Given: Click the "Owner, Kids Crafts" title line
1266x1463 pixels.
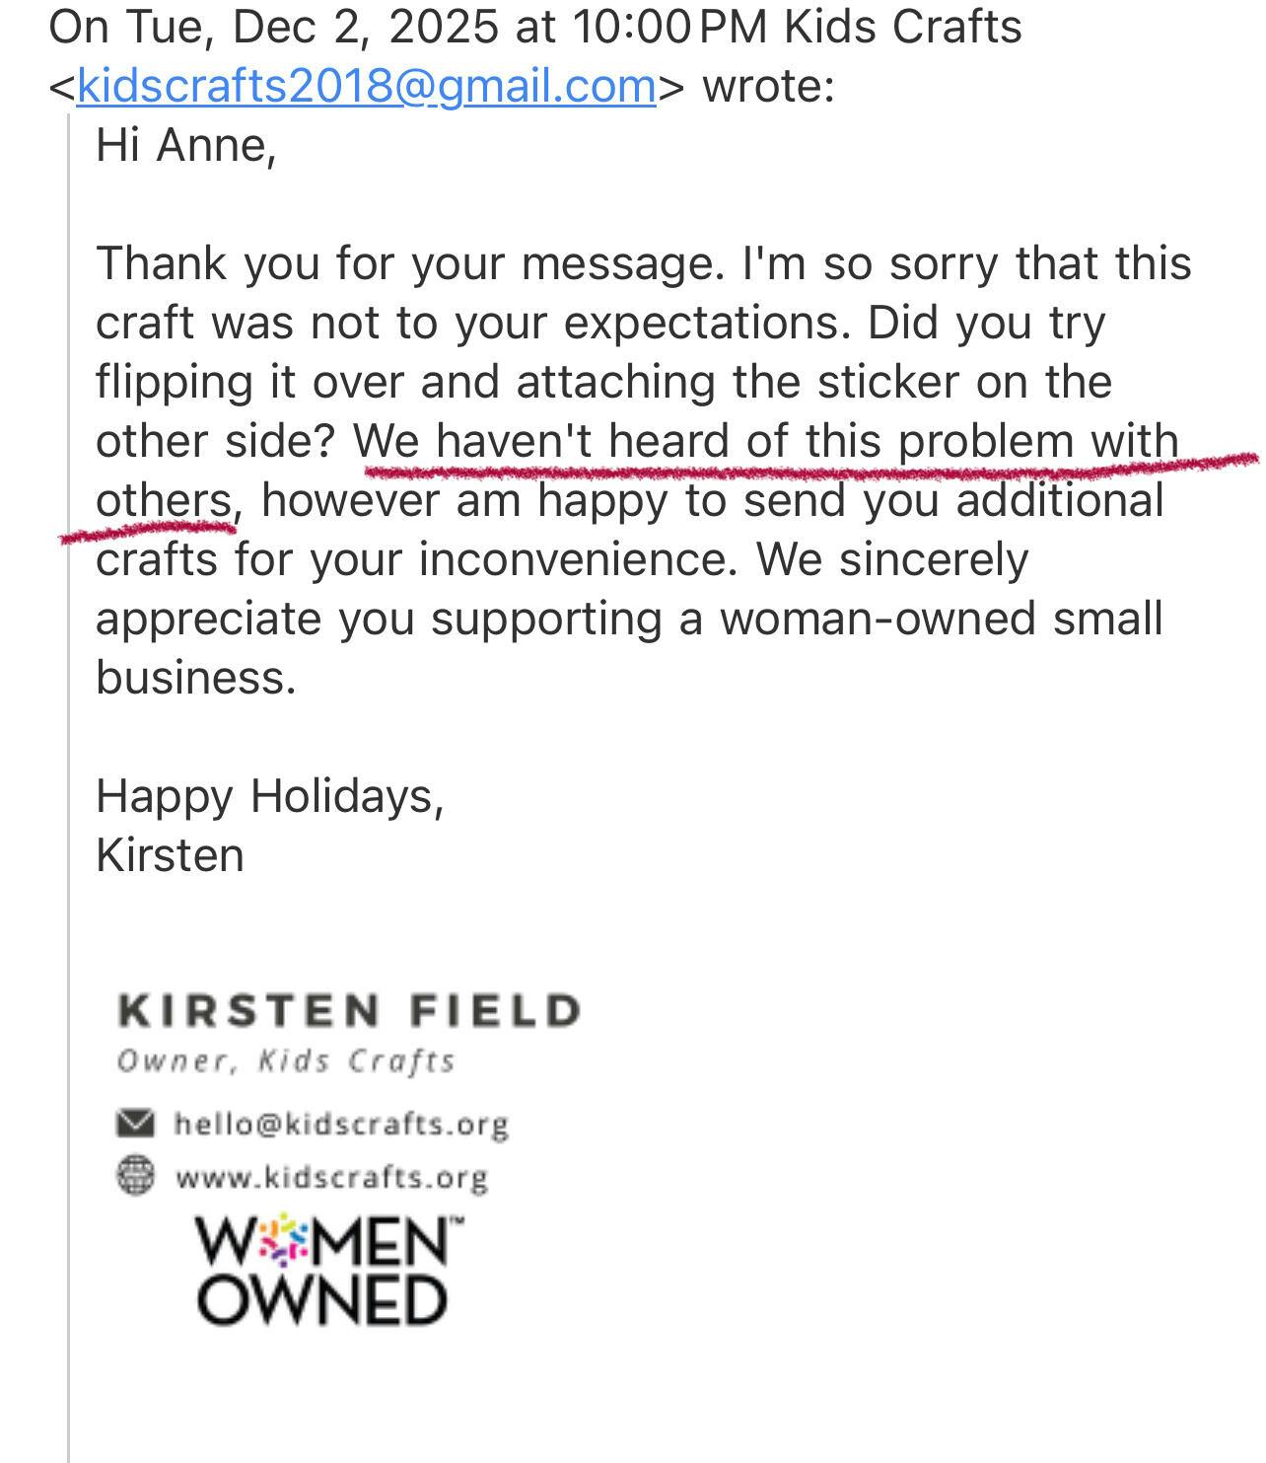Looking at the screenshot, I should click(286, 1061).
